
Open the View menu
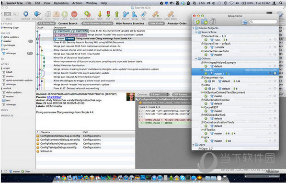47,3
